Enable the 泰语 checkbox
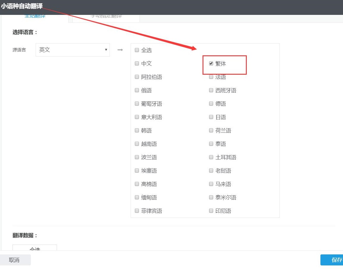Screen dimensions: 343x269 point(211,144)
